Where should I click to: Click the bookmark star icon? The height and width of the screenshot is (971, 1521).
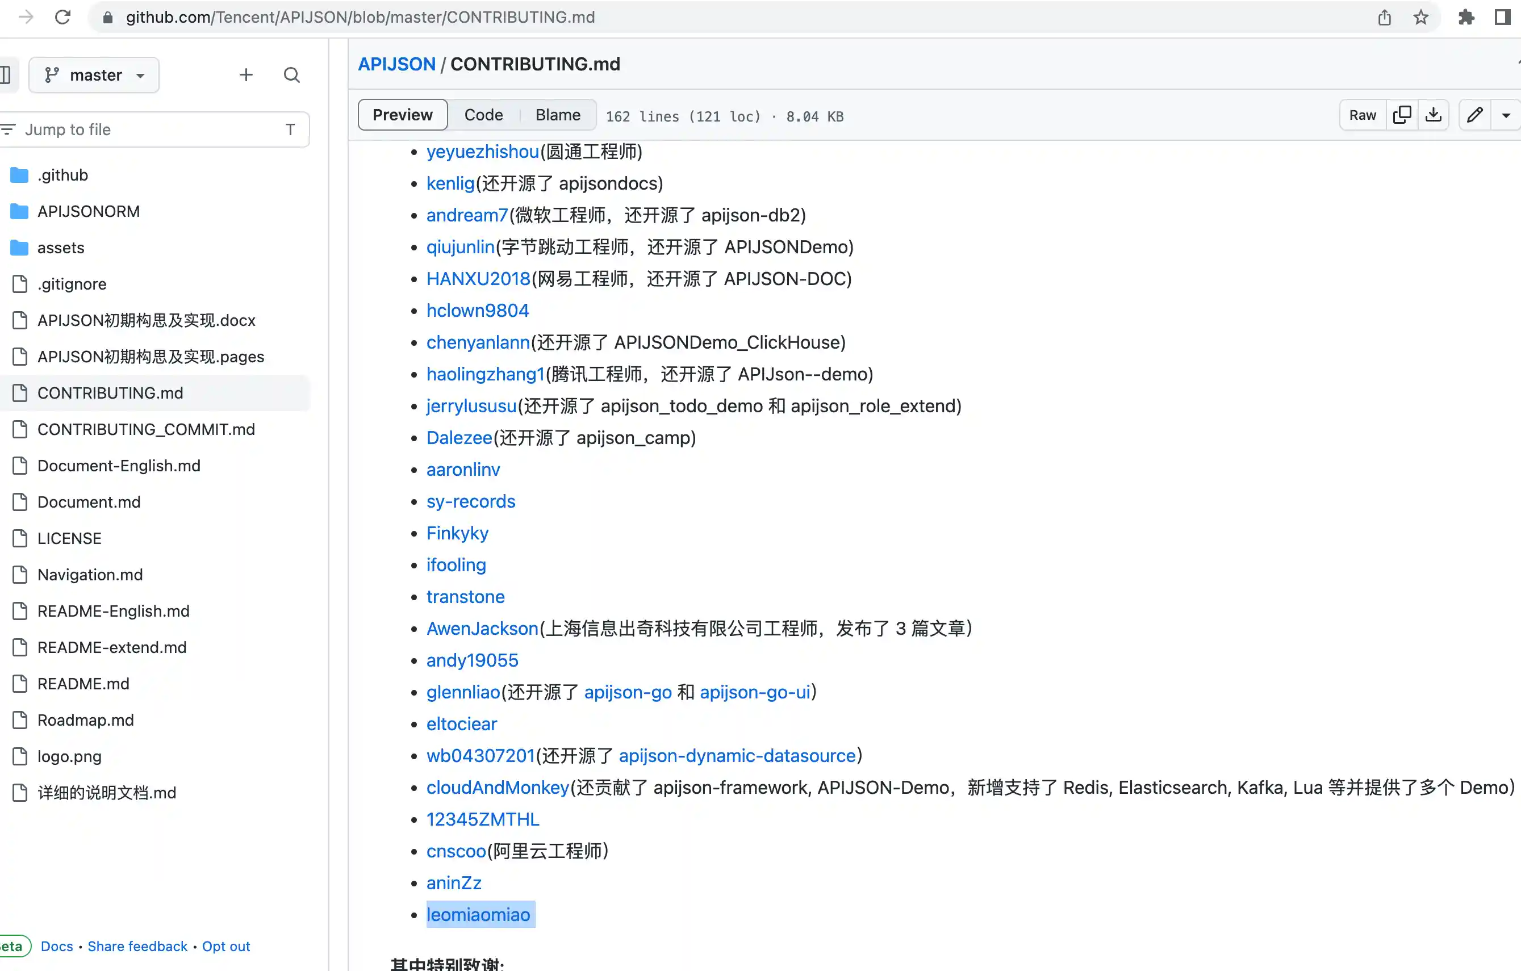(x=1420, y=17)
